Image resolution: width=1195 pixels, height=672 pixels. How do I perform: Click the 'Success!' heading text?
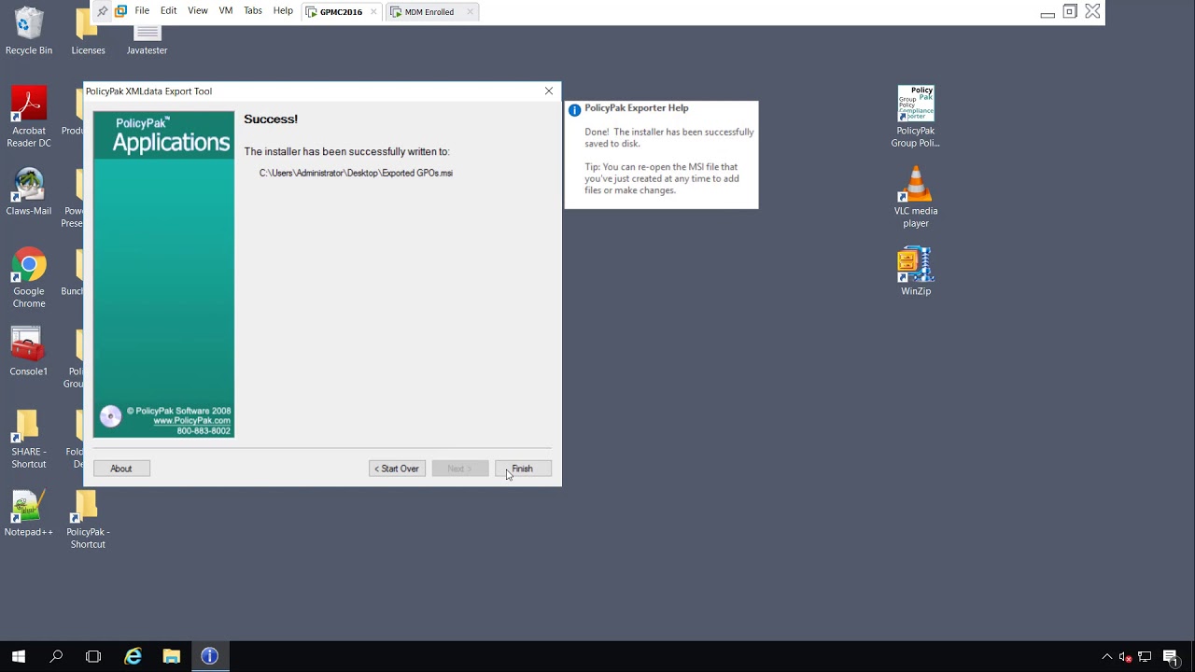(x=271, y=119)
